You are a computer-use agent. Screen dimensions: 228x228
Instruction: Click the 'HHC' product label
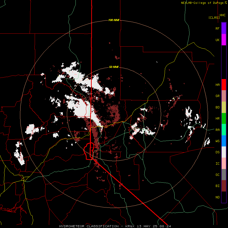click(222, 15)
